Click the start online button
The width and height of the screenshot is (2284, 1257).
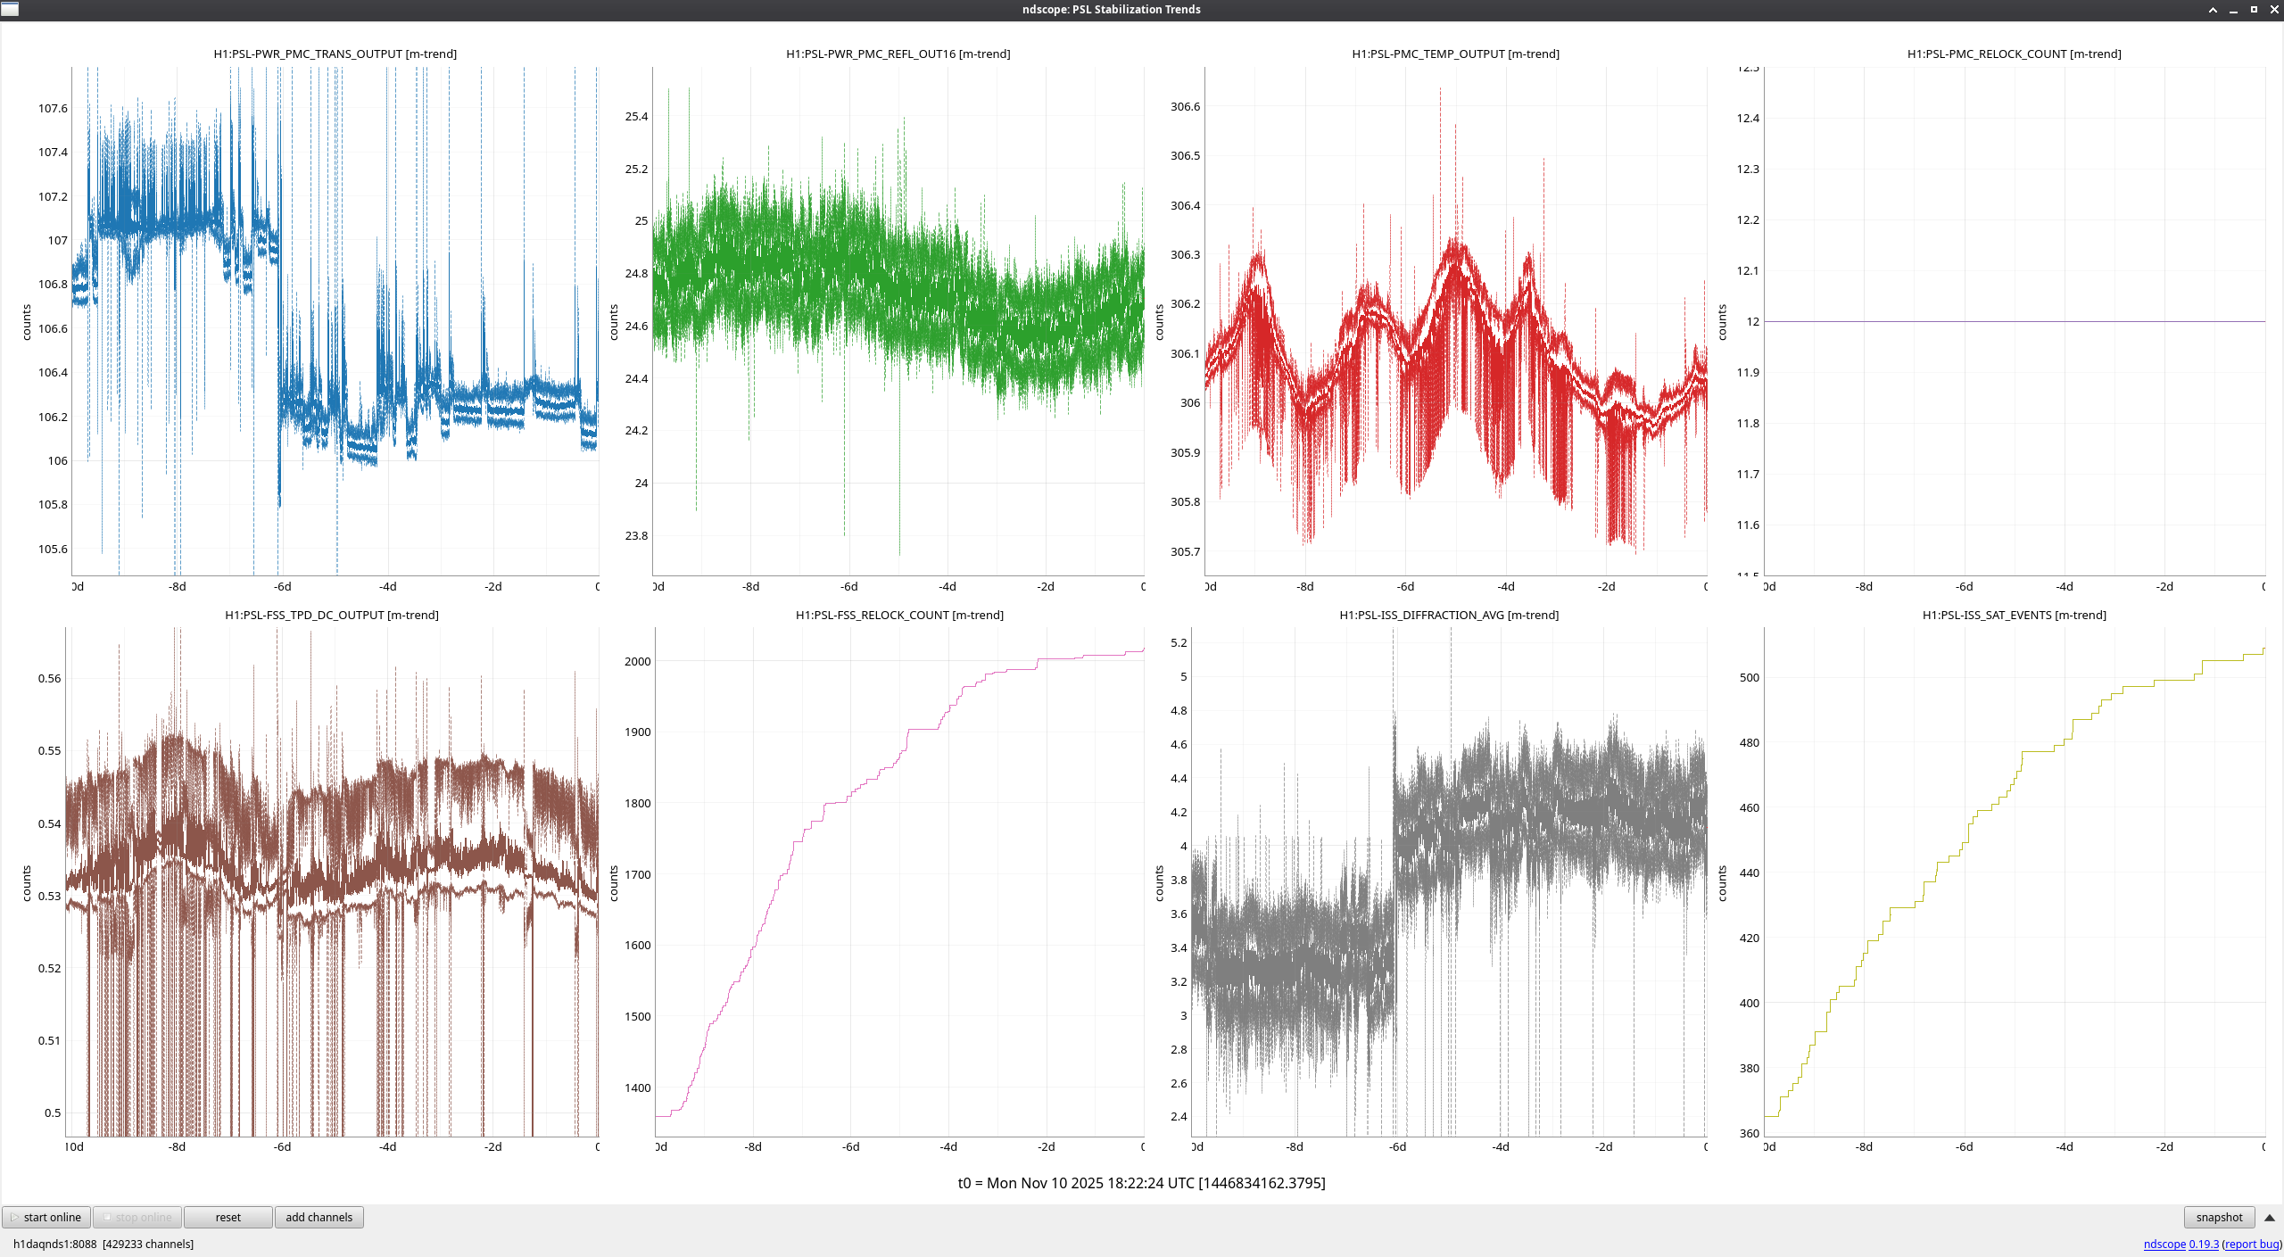pyautogui.click(x=46, y=1217)
